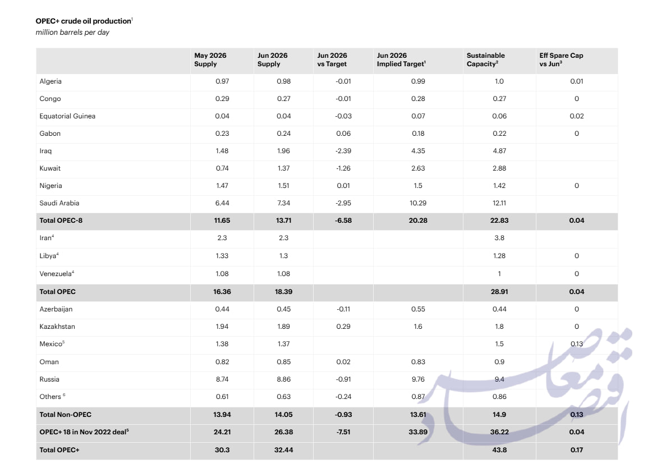Select the OPEC+ 18 in Nov 2022 deal row
Viewport: 666px width, 468px height.
point(327,432)
